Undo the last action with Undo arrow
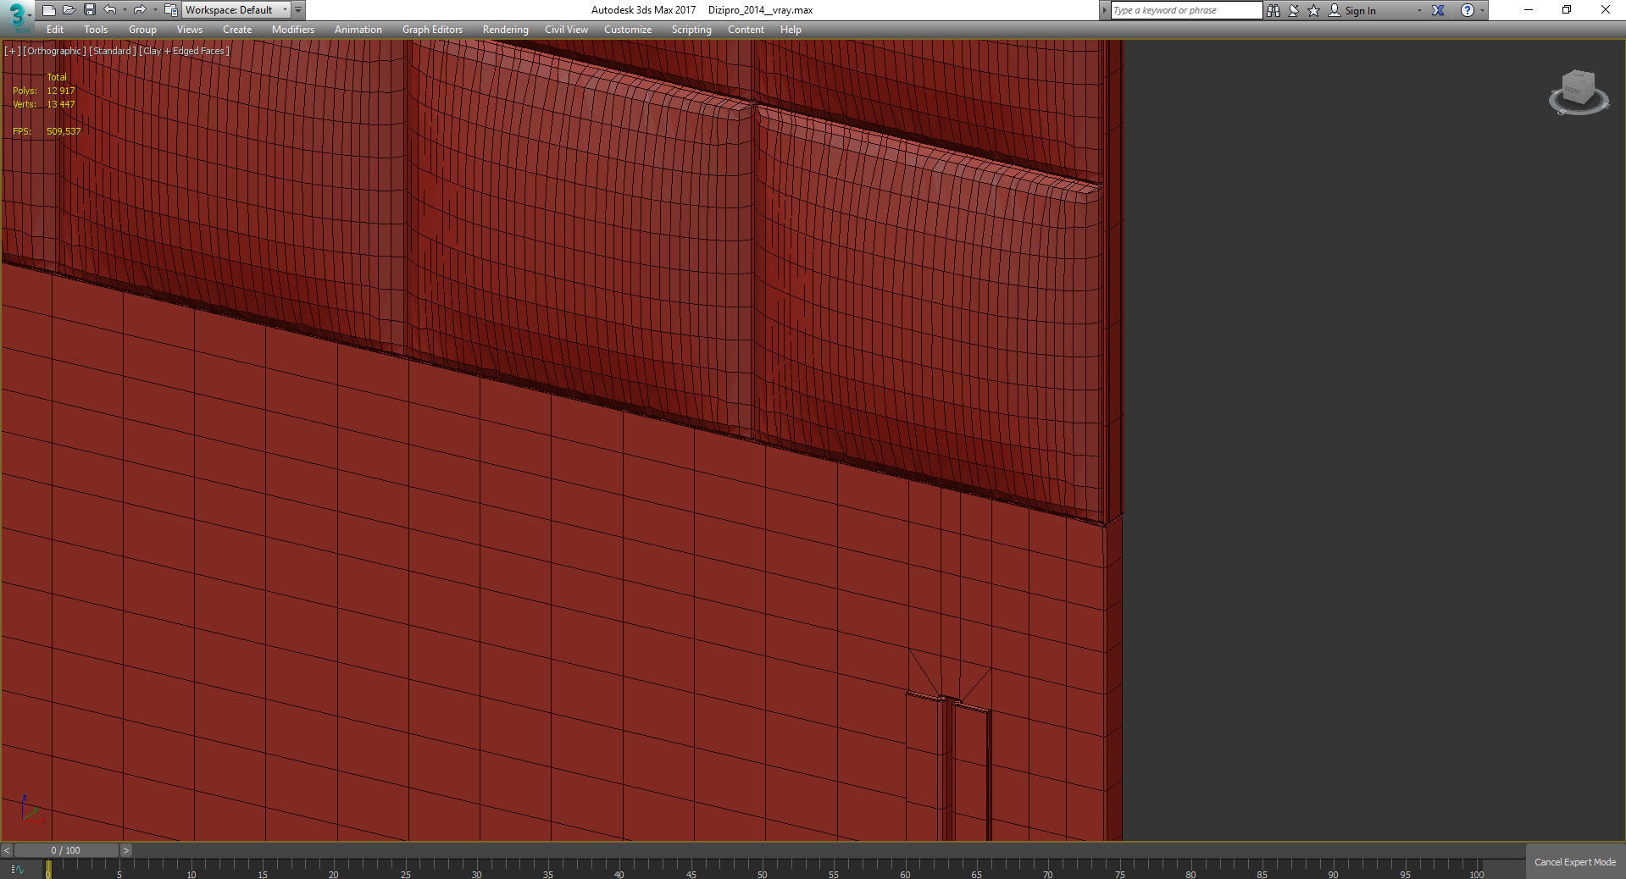Image resolution: width=1626 pixels, height=879 pixels. [x=110, y=10]
